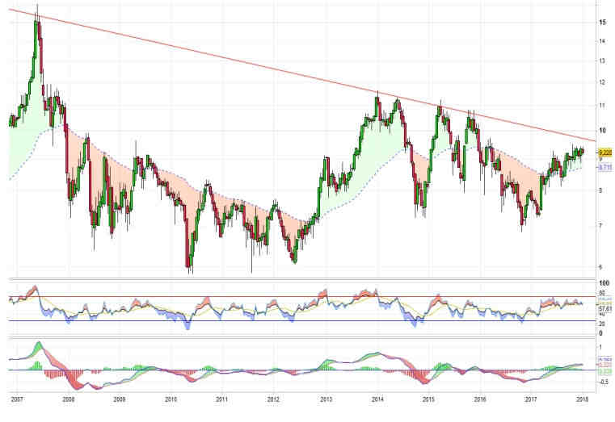The width and height of the screenshot is (615, 422).
Task: Click the 2008 label on the time axis
Action: [69, 399]
